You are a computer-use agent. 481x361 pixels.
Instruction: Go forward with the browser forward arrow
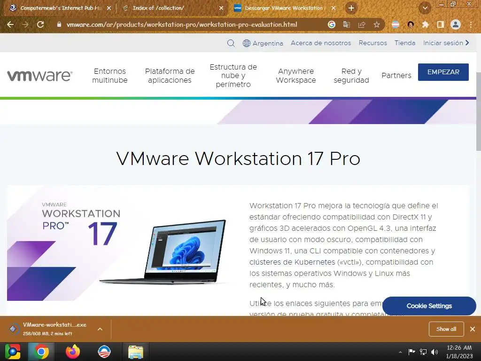click(25, 24)
